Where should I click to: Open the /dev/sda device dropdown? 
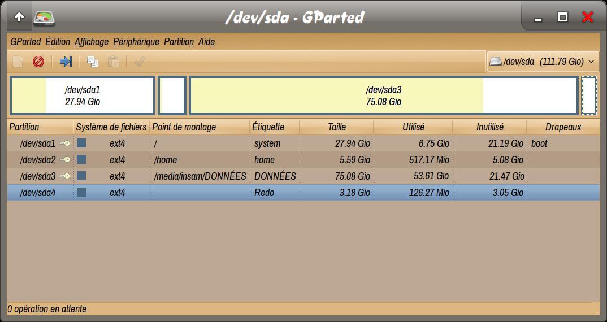(x=543, y=62)
